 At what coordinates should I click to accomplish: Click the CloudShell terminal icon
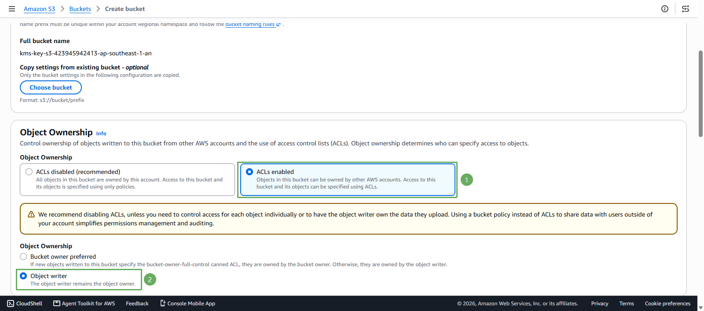tap(11, 304)
